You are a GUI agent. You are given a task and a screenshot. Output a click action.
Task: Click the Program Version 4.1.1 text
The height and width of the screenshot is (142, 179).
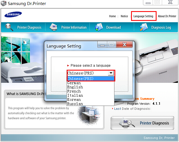point(144,104)
